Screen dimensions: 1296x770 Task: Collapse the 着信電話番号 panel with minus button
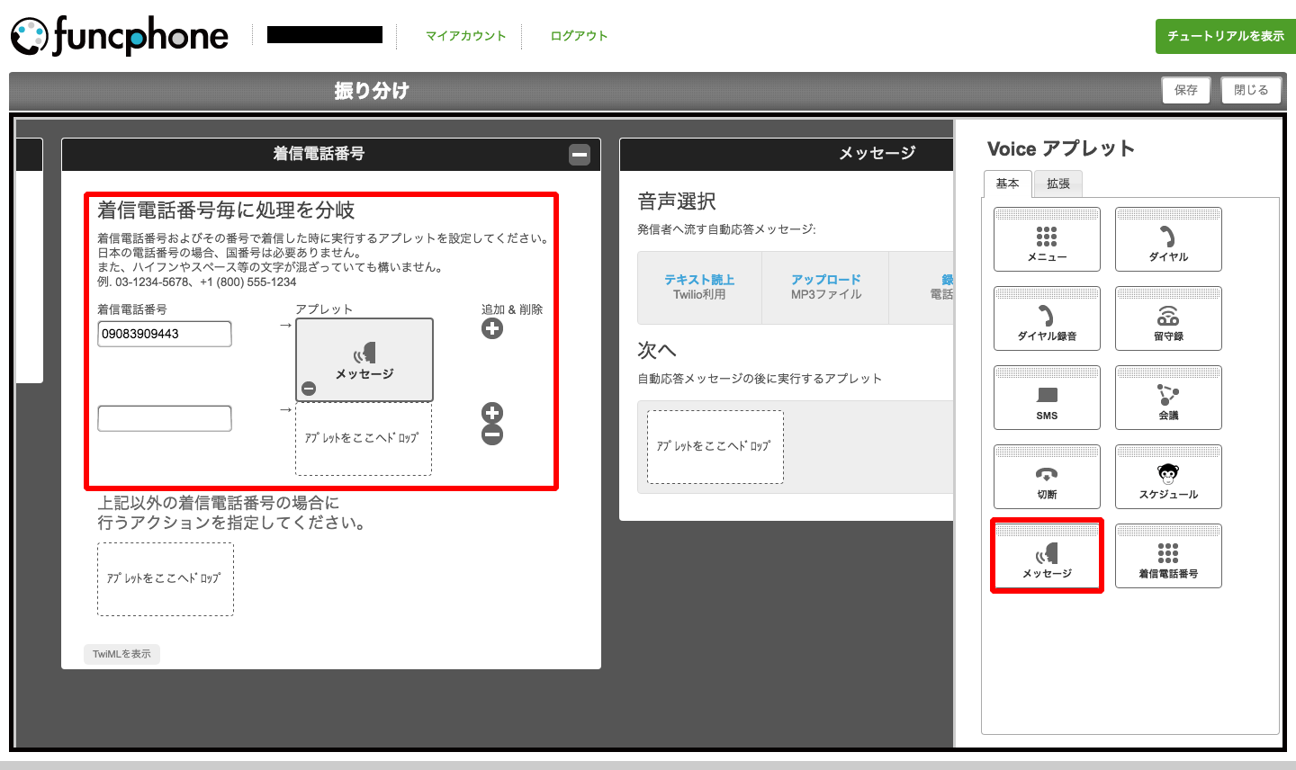point(580,155)
